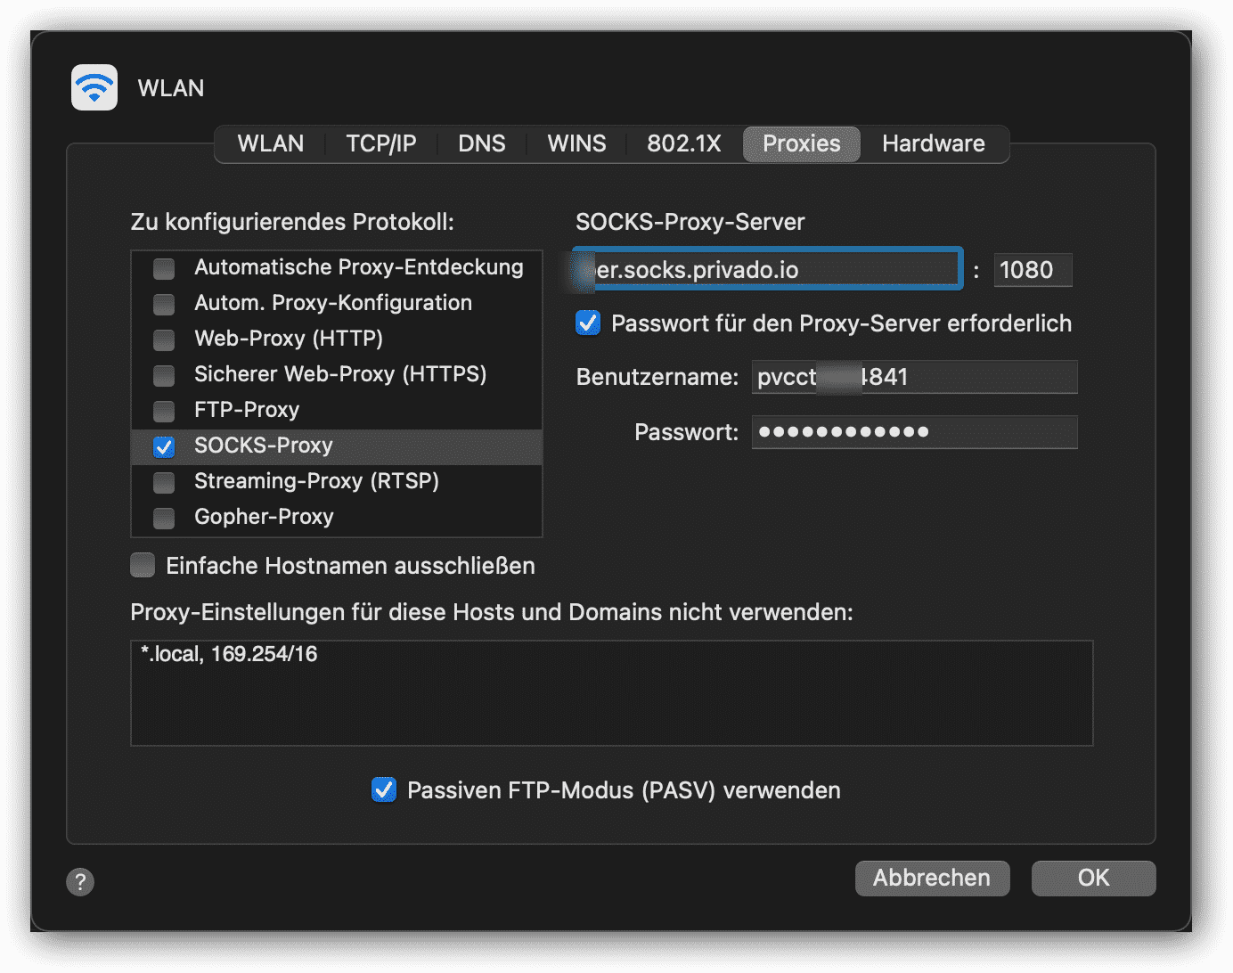Click the Passwort entry field

click(914, 432)
